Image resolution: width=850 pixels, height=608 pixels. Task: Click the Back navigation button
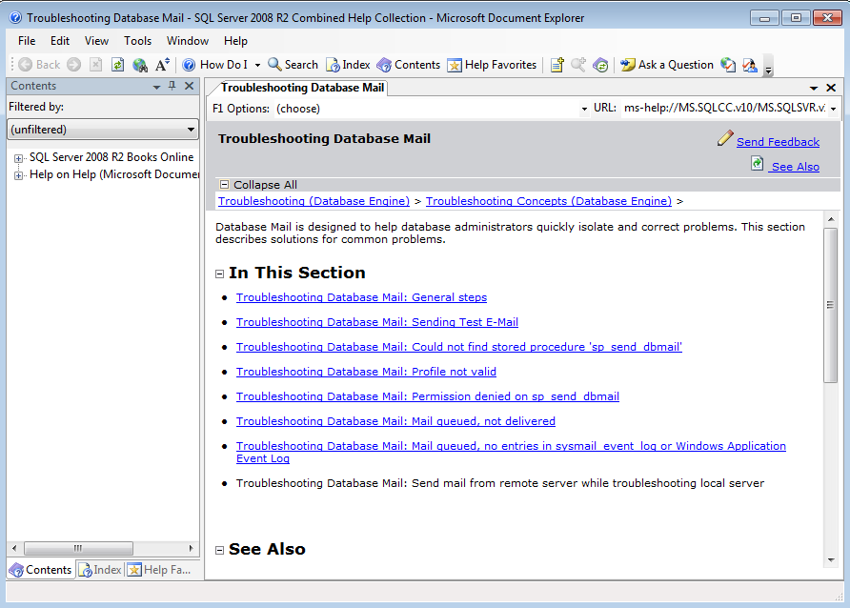tap(39, 65)
